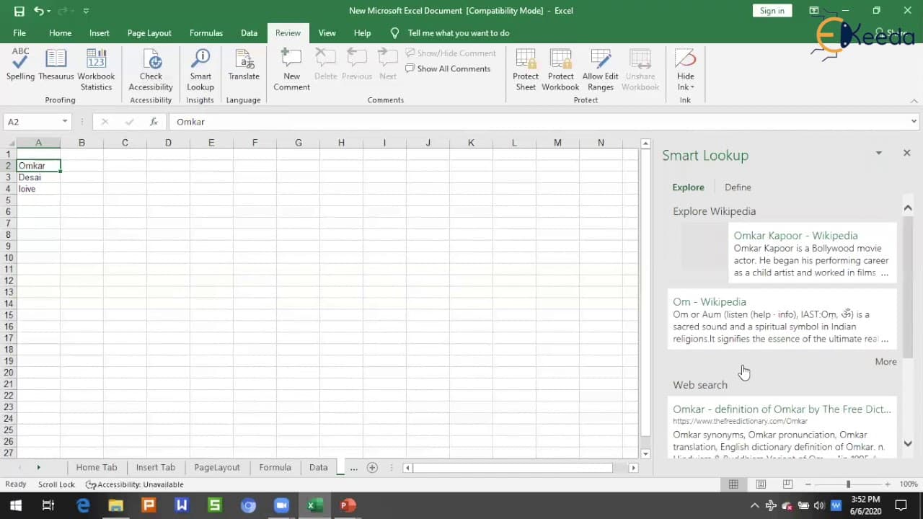Switch to Page Break Preview in the status bar
923x519 pixels.
tap(787, 484)
